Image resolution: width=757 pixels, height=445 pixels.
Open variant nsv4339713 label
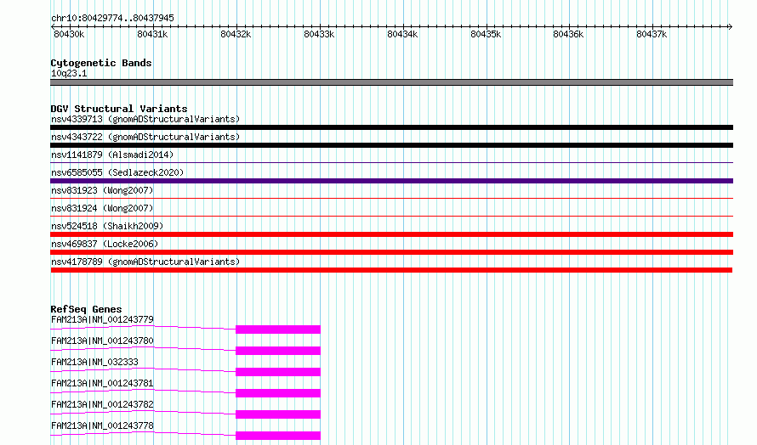[x=145, y=119]
